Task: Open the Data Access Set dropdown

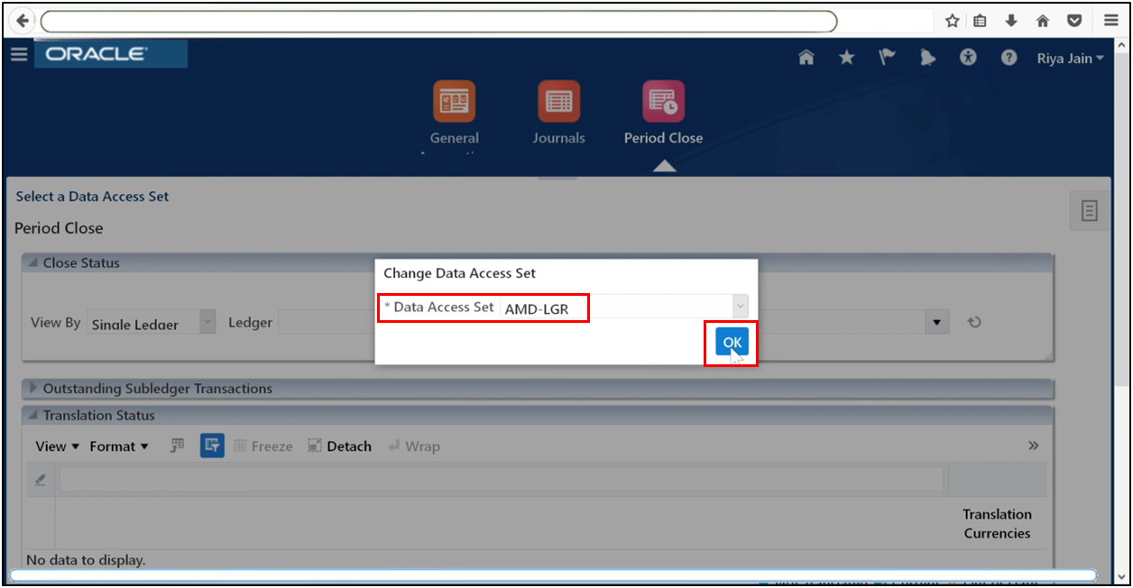Action: 739,306
